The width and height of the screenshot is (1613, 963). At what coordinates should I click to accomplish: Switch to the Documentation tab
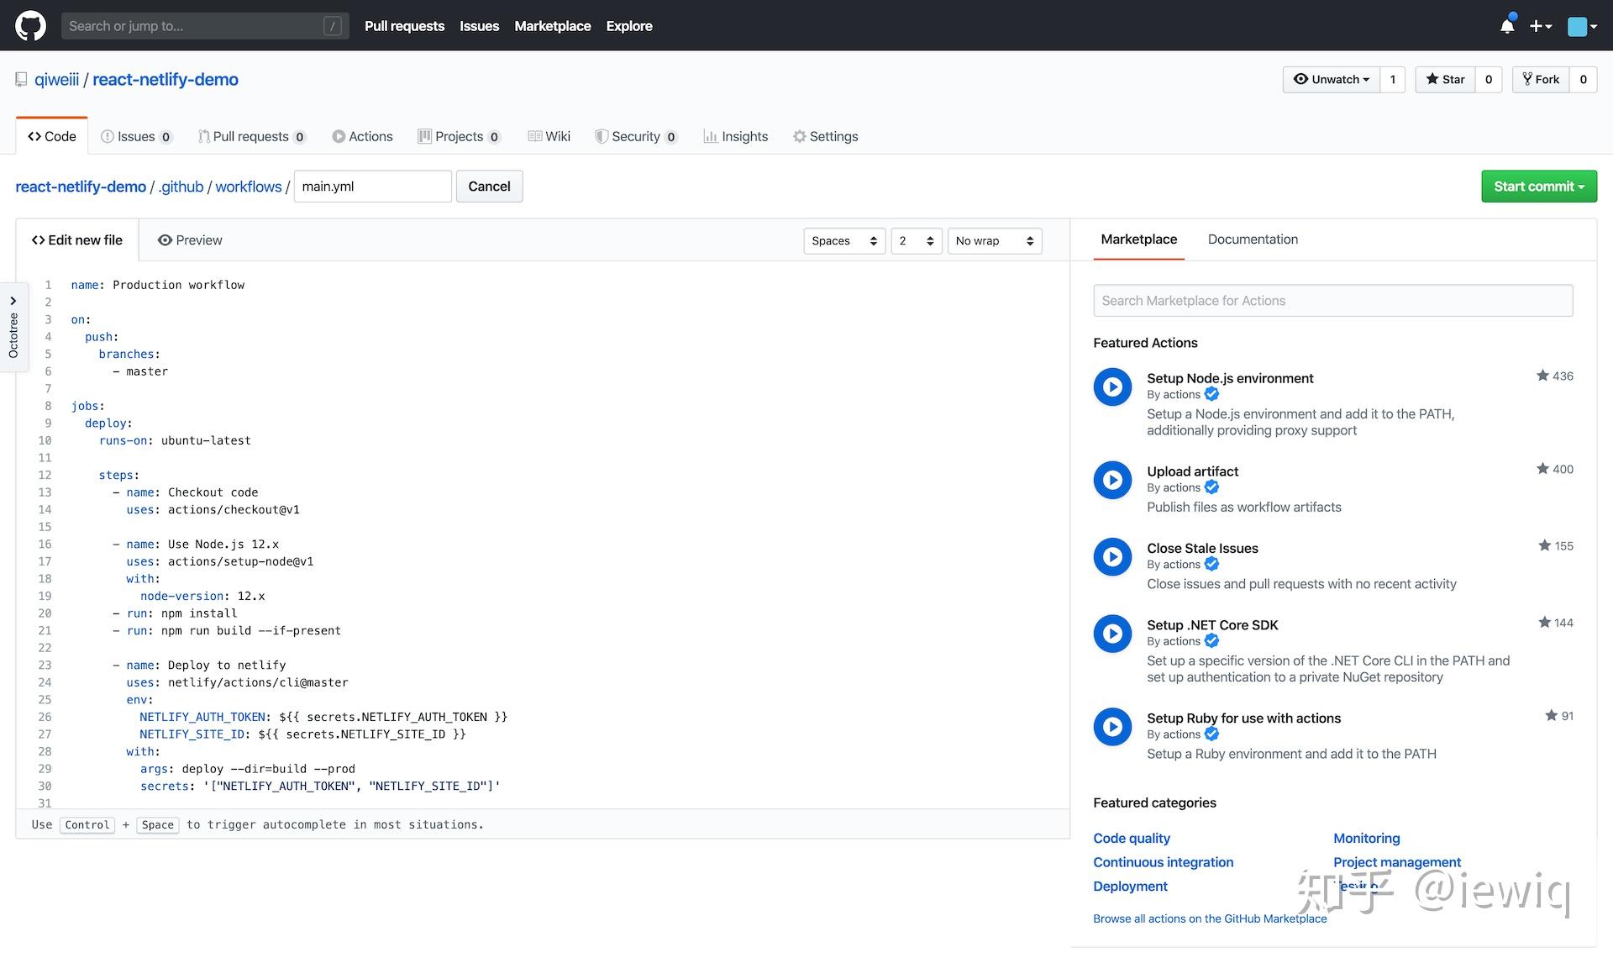[x=1253, y=239]
